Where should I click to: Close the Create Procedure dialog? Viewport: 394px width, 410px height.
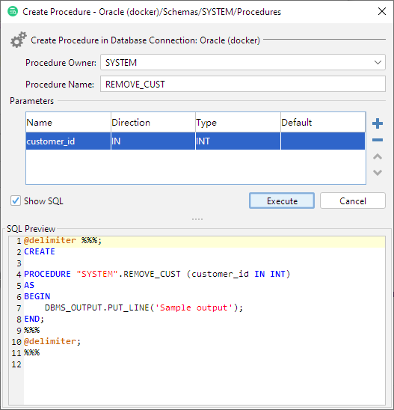click(382, 11)
